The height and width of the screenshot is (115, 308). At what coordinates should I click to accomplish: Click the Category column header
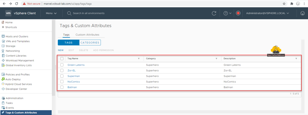click(151, 59)
